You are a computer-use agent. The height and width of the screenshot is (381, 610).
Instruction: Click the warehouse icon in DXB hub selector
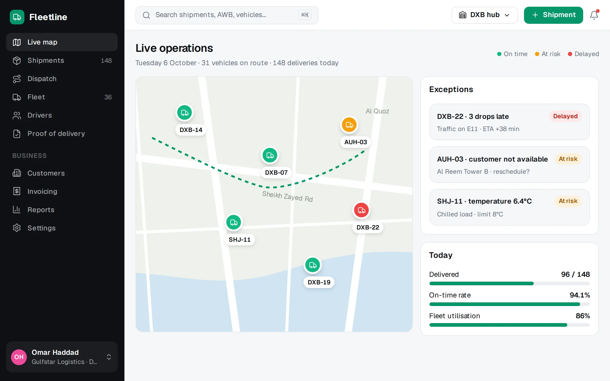[x=463, y=15]
